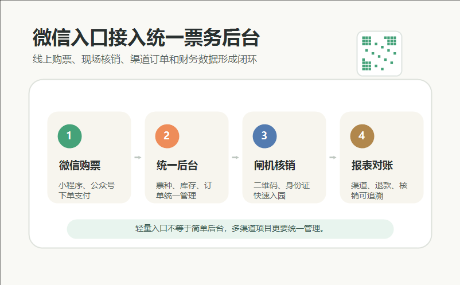
Task: Click the green step 1 circle
Action: click(x=69, y=136)
